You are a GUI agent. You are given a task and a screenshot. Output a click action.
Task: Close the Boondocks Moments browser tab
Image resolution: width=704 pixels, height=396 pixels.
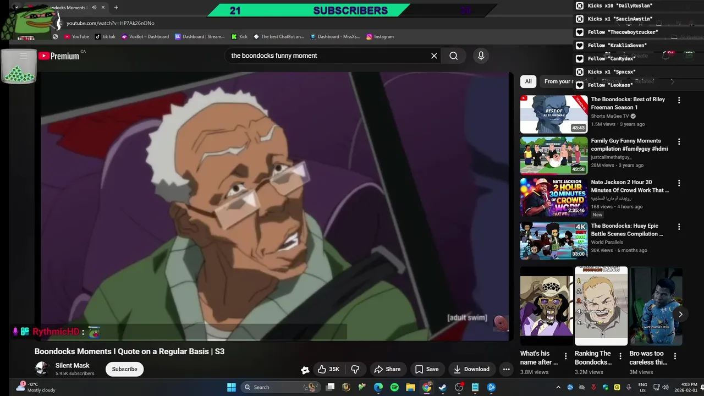103,8
